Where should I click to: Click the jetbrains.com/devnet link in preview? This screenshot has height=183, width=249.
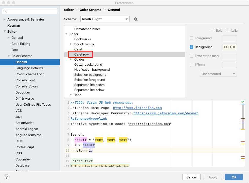pyautogui.click(x=166, y=113)
